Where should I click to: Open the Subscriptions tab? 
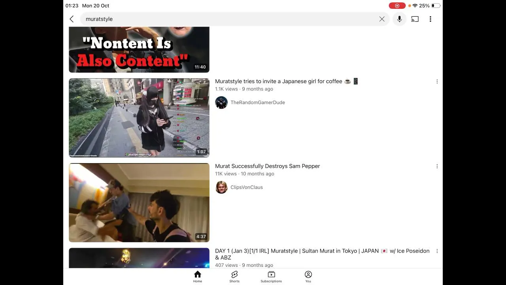[x=271, y=277]
